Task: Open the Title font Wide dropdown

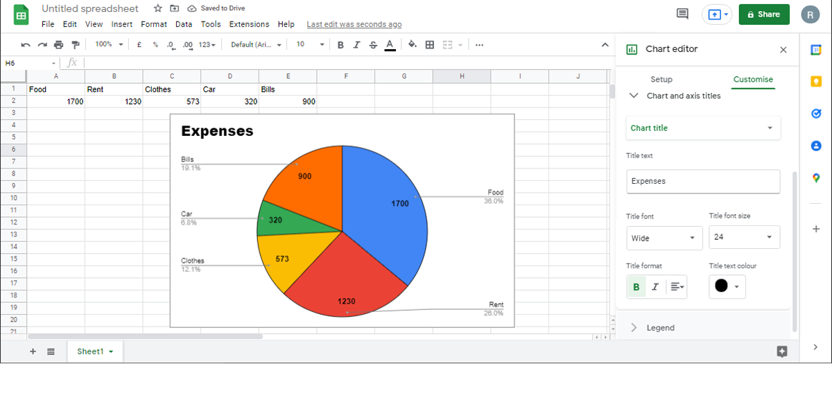Action: point(664,238)
